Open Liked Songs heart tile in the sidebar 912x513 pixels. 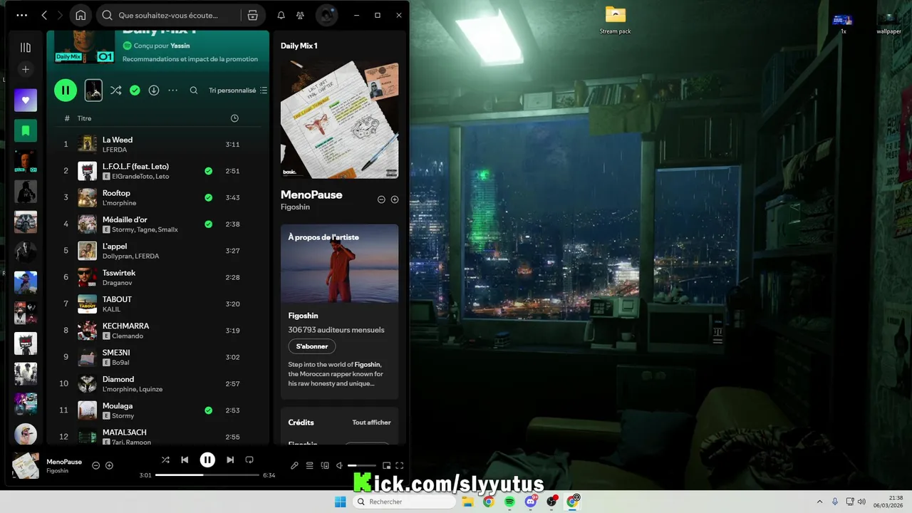pyautogui.click(x=26, y=100)
